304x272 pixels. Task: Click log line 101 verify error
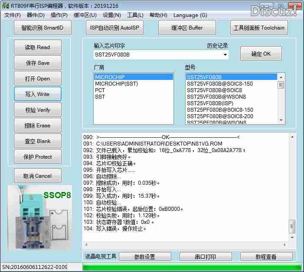coord(133,209)
